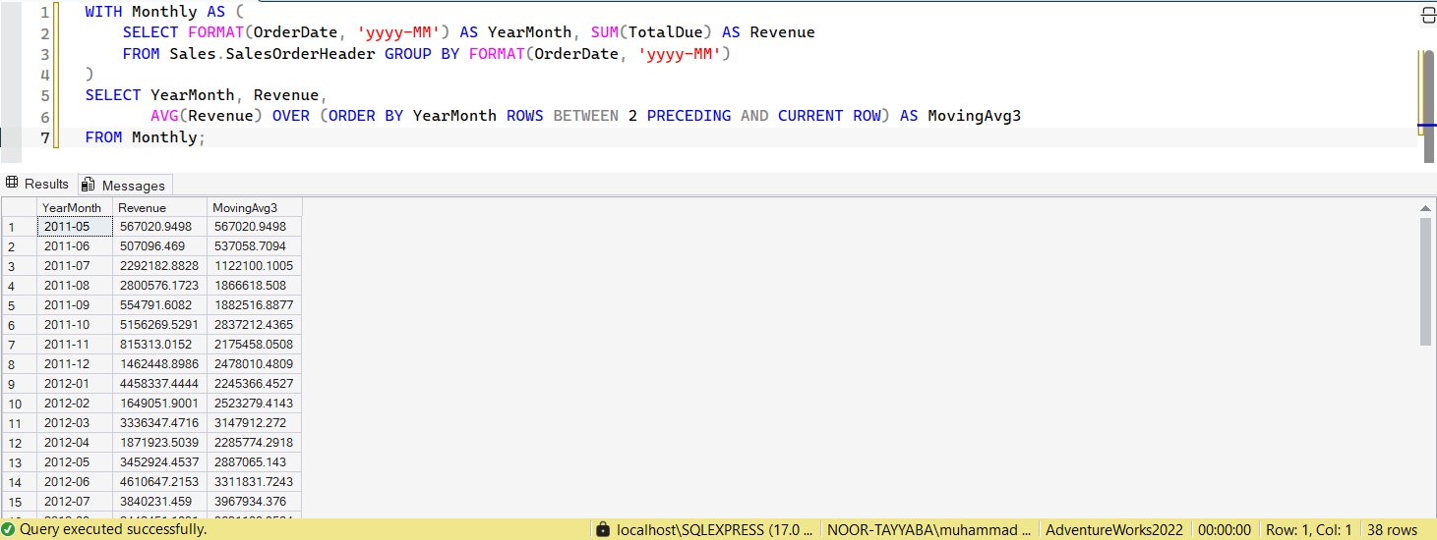
Task: Click the 'WITH Monthly AS (' code line
Action: pos(163,12)
